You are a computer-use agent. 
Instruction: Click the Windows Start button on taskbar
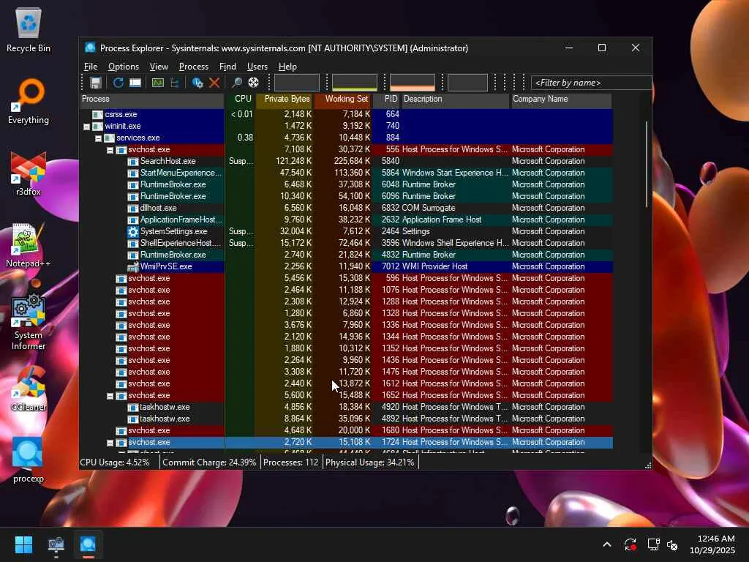23,544
